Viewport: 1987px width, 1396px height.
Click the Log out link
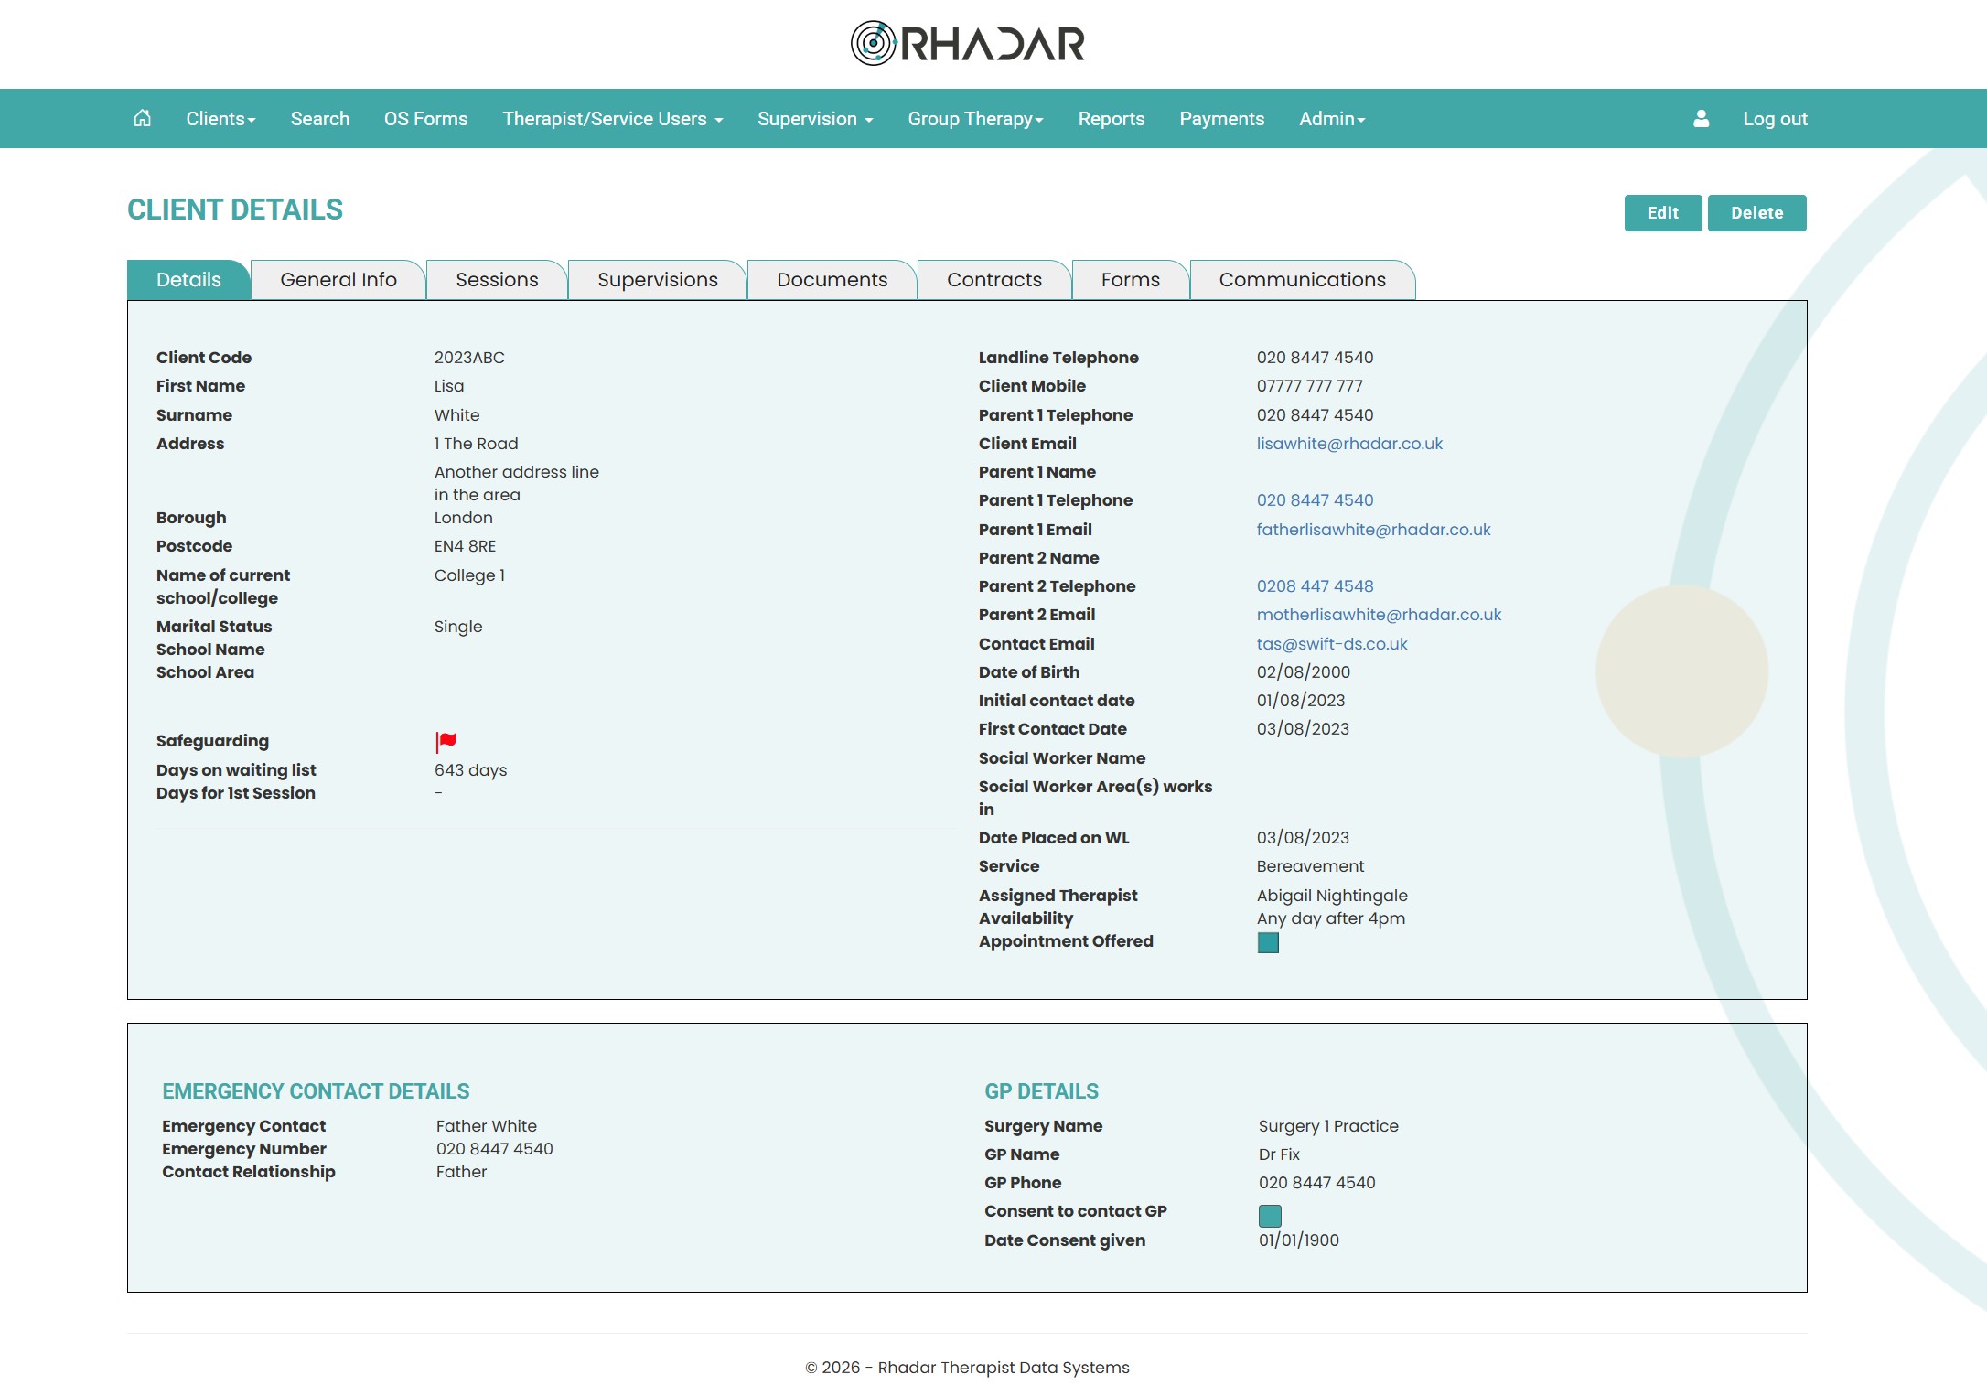[1775, 119]
